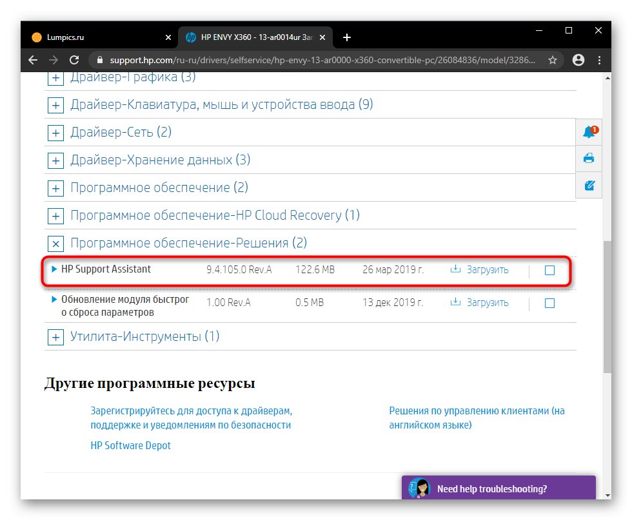Open the chat assistant avatar at bottom right

point(420,488)
